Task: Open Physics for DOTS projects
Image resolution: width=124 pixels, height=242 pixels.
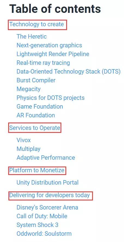Action: [x=50, y=98]
